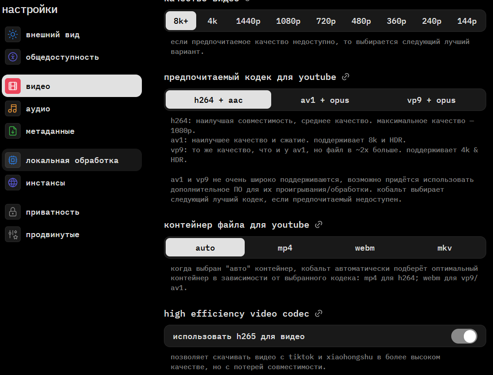The image size is (493, 375).
Task: Choose 1080p video quality
Action: tap(288, 21)
